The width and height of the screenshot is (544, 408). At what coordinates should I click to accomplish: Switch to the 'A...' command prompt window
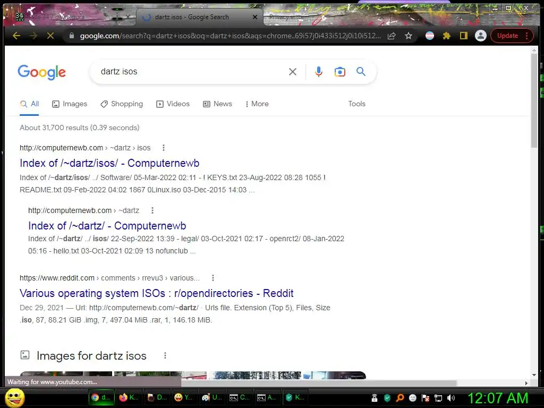click(268, 397)
